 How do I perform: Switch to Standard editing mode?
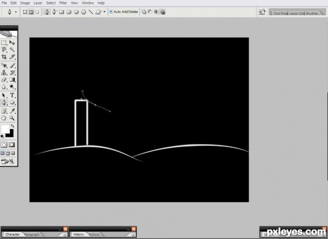4,145
